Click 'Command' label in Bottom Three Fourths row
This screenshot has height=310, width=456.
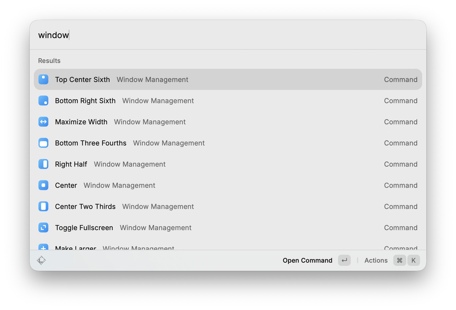(401, 143)
